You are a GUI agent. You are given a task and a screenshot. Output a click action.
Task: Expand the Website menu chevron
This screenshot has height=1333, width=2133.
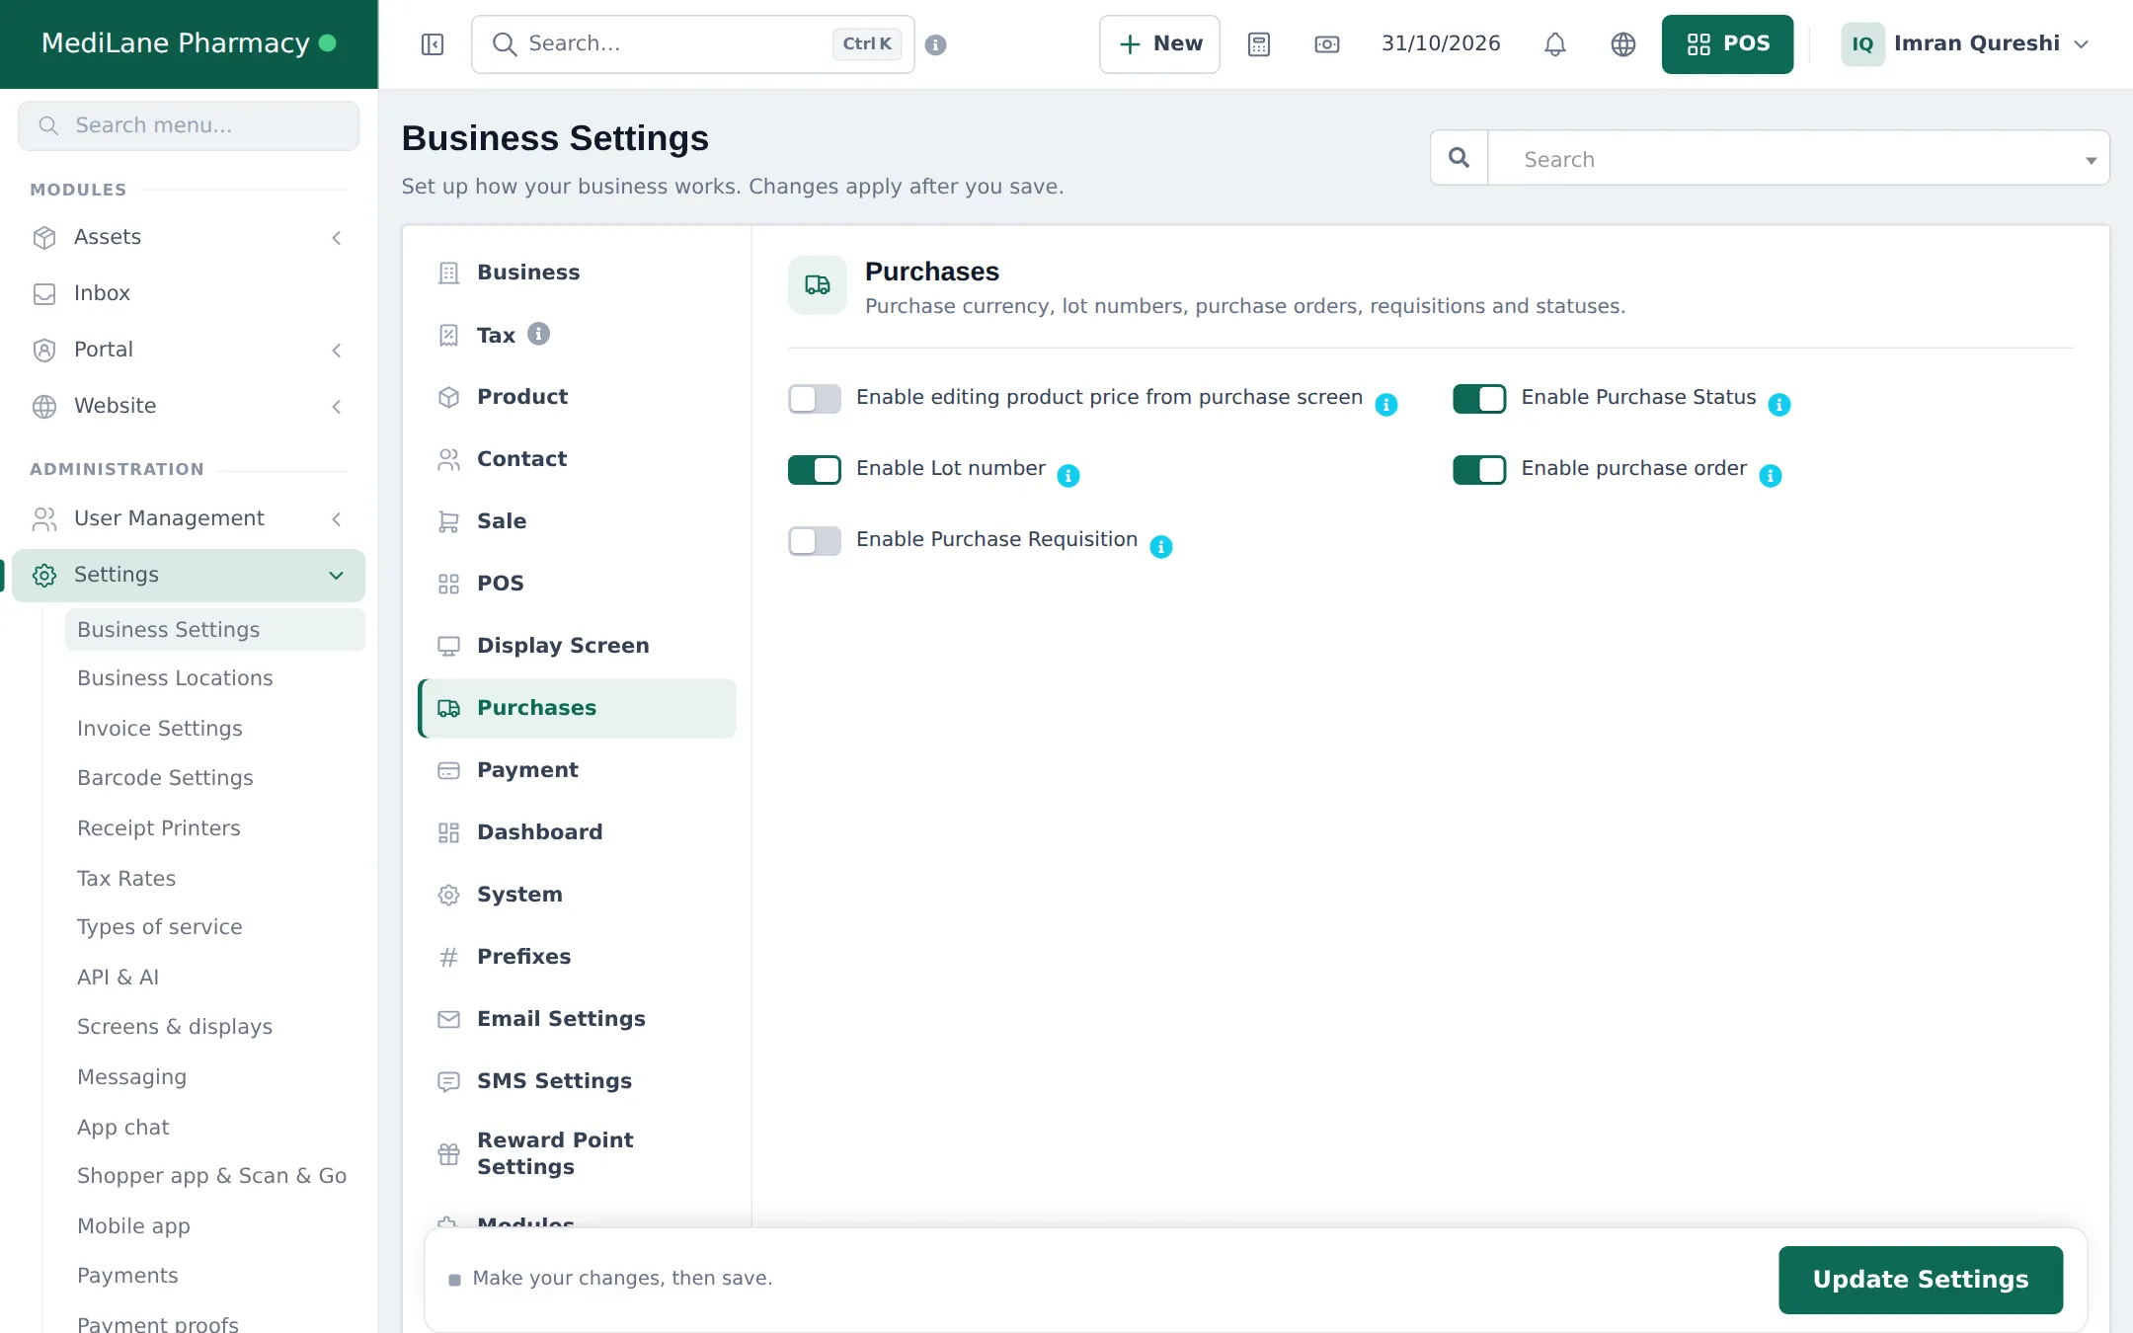point(337,407)
